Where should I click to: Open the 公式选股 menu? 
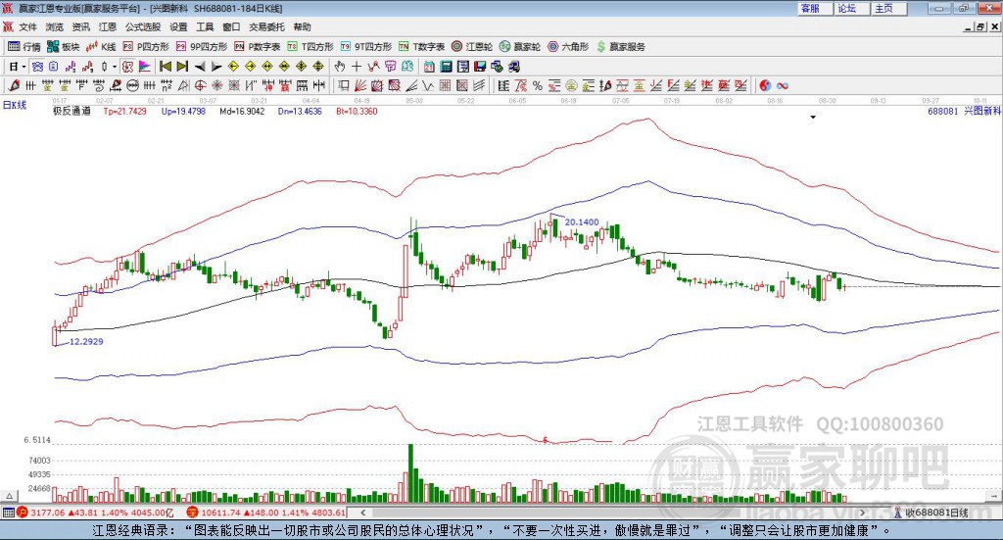pyautogui.click(x=143, y=26)
